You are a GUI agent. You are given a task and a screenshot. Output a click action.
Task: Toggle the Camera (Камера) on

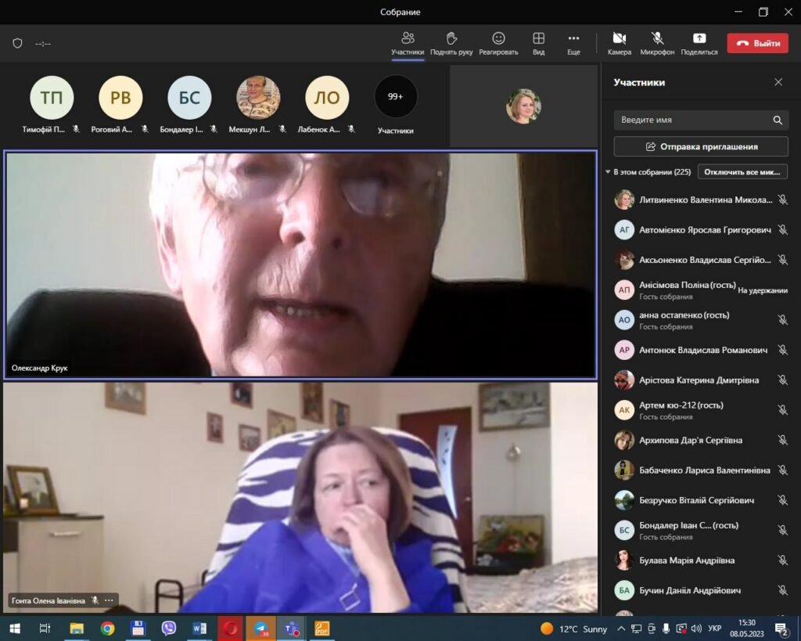coord(619,43)
